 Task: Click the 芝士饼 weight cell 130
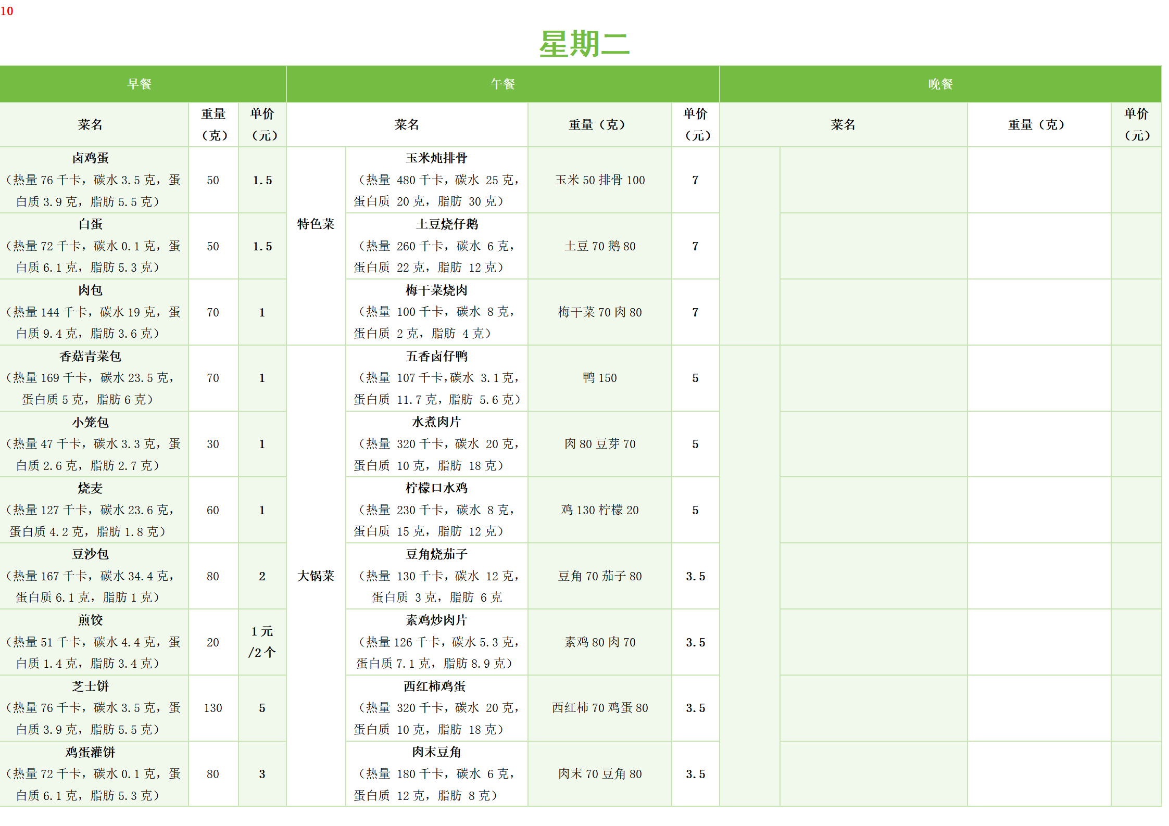coord(212,708)
